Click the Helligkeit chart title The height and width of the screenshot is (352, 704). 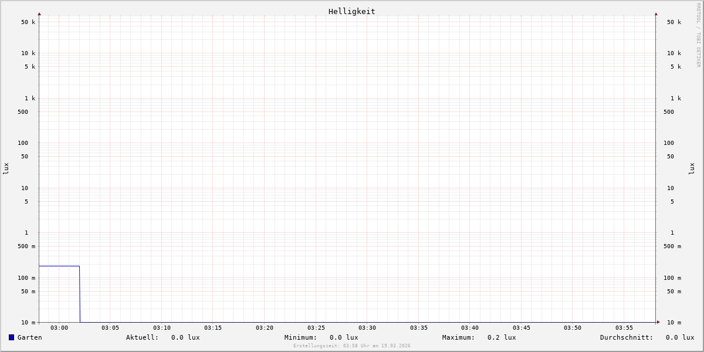coord(351,11)
